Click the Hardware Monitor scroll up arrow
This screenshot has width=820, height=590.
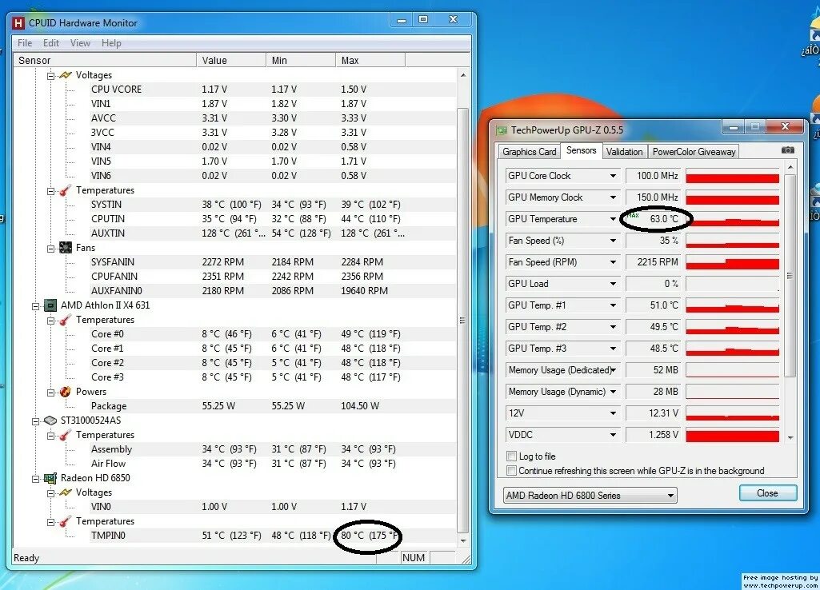(463, 75)
